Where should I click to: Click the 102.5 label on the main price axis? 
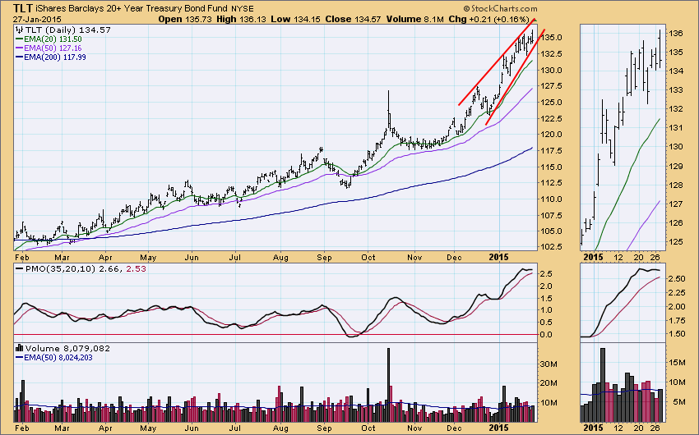point(553,247)
